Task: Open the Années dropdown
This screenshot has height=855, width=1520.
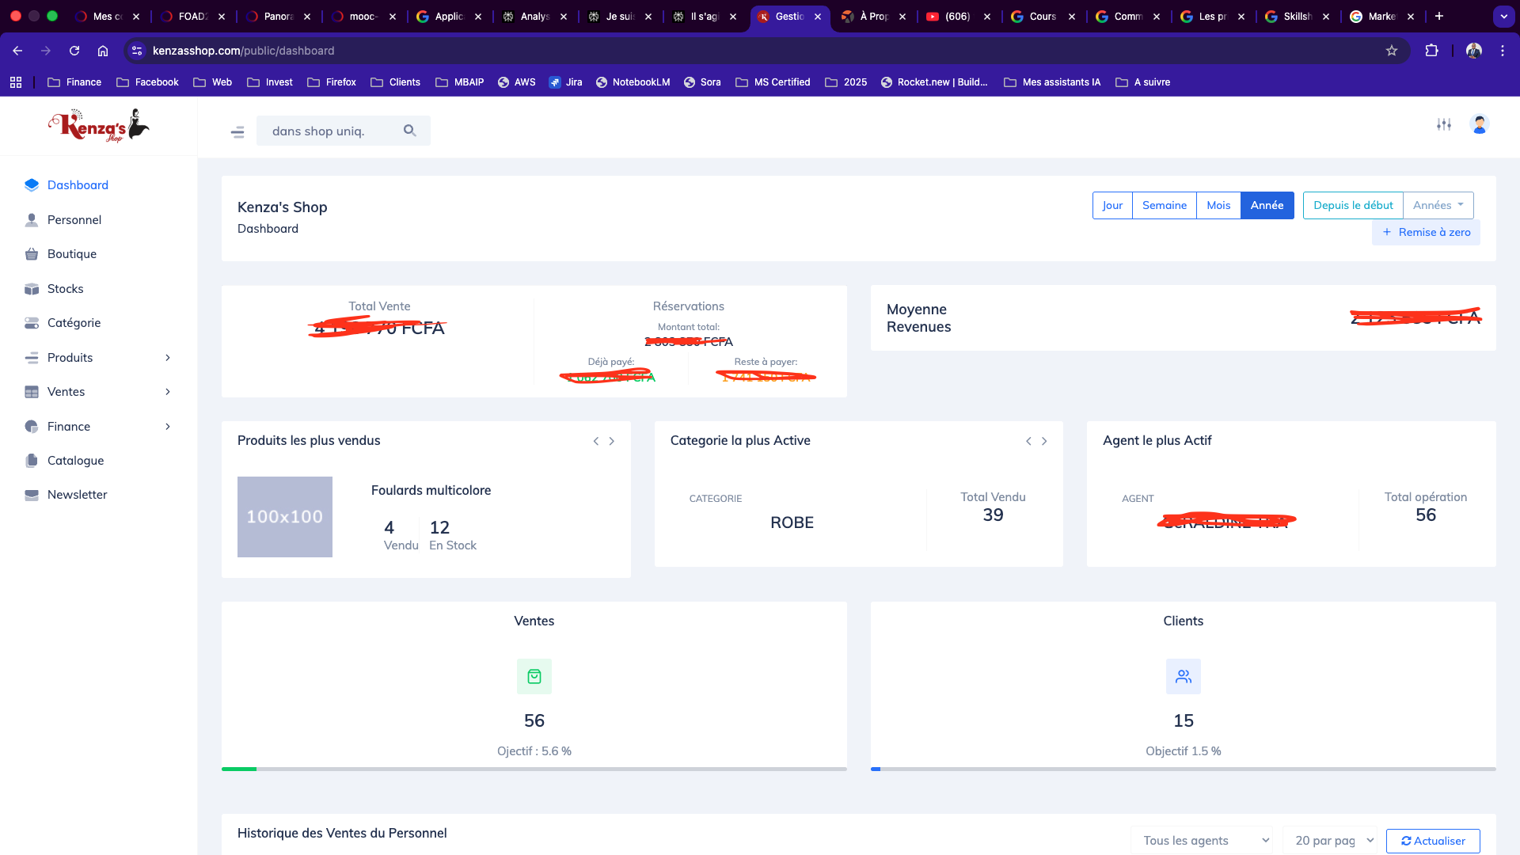Action: tap(1438, 205)
